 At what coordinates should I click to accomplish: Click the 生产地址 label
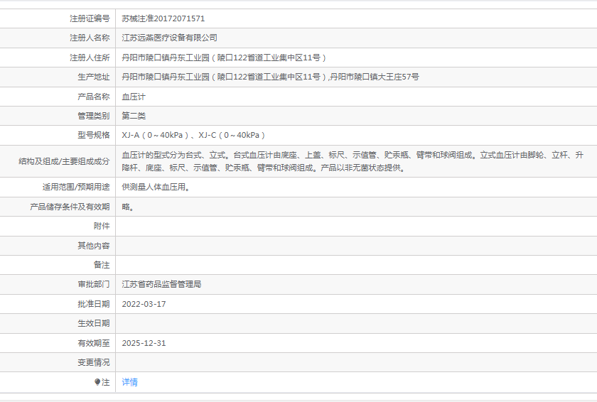(x=94, y=77)
